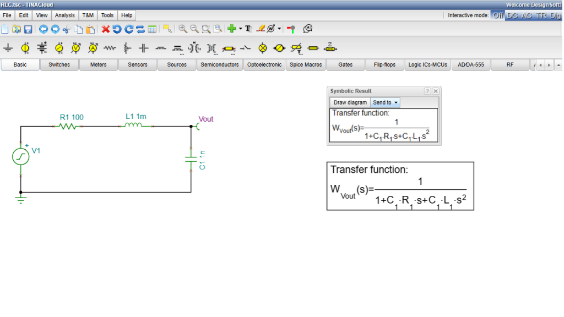Viewport: 564px width, 317px height.
Task: Switch to the Semiconductors tab
Action: (x=219, y=65)
